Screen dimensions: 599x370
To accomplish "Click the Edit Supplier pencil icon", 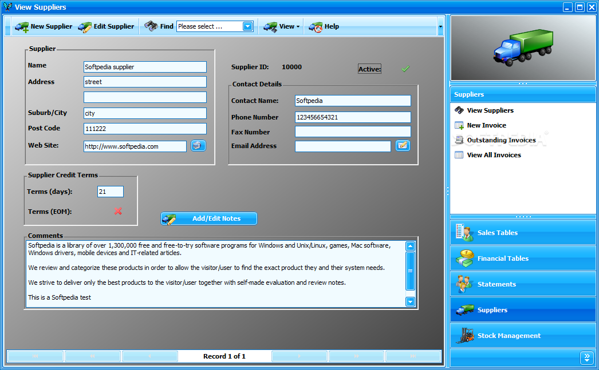I will [x=84, y=27].
